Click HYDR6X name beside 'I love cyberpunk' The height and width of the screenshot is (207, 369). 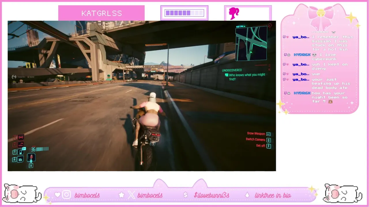pos(302,55)
